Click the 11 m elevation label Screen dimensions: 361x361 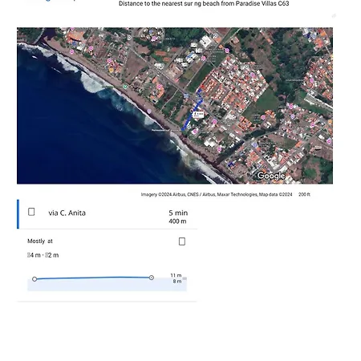pos(176,275)
